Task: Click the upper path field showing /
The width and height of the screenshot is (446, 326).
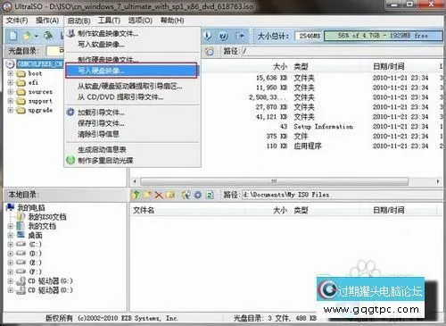Action: [x=342, y=51]
